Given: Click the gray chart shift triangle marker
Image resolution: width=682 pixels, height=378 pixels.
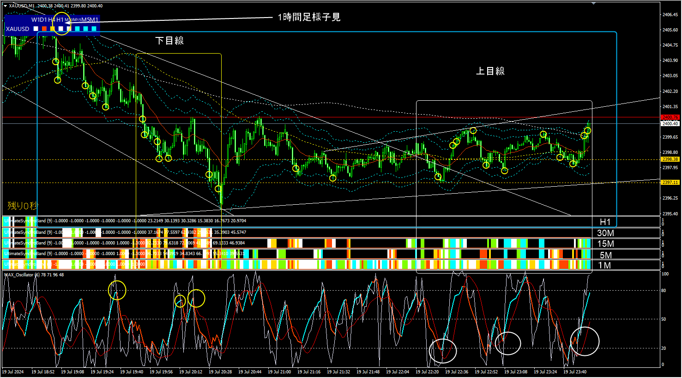Looking at the screenshot, I should (593, 3).
